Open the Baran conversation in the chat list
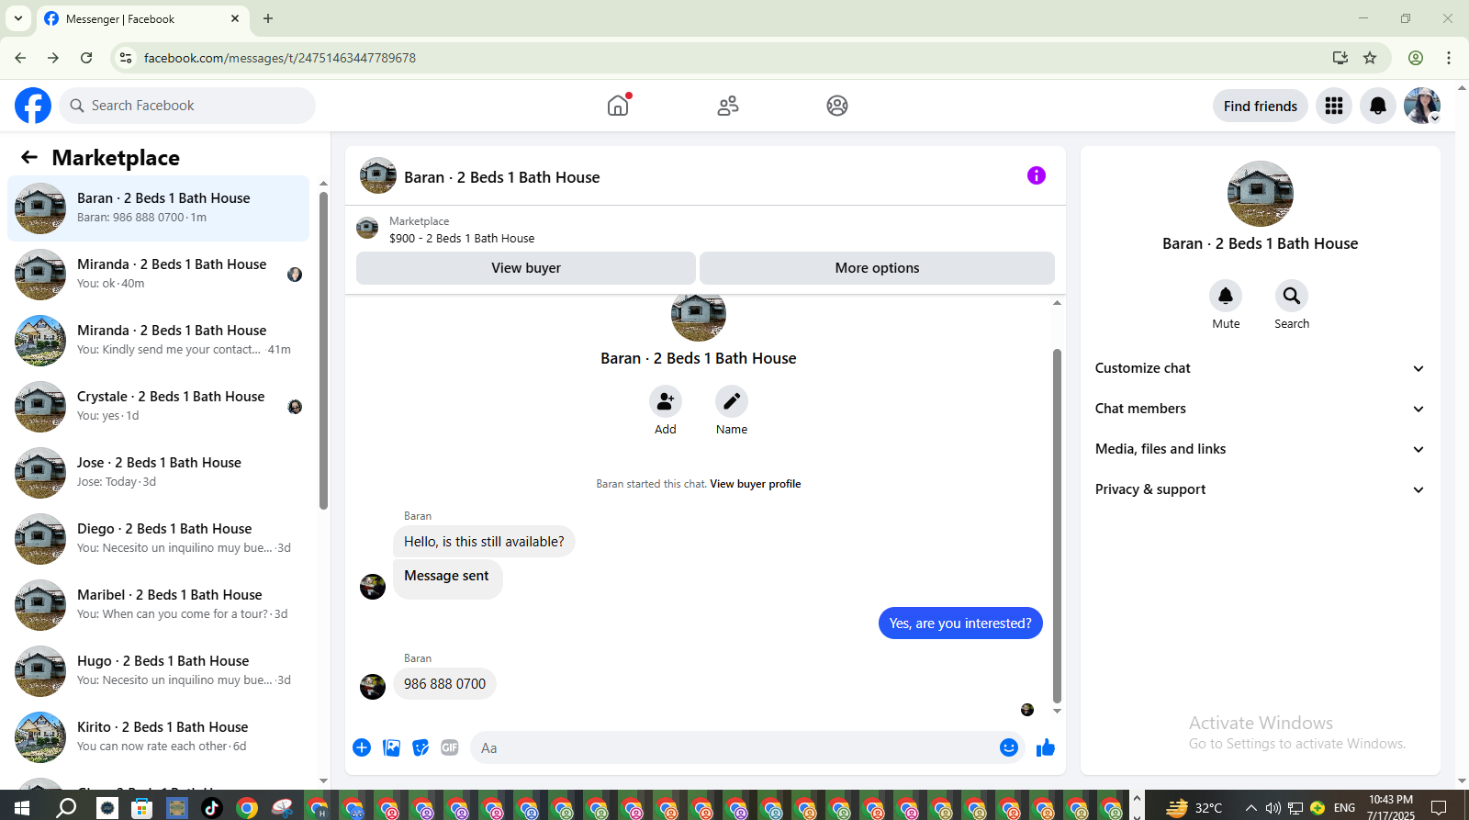 click(x=158, y=208)
